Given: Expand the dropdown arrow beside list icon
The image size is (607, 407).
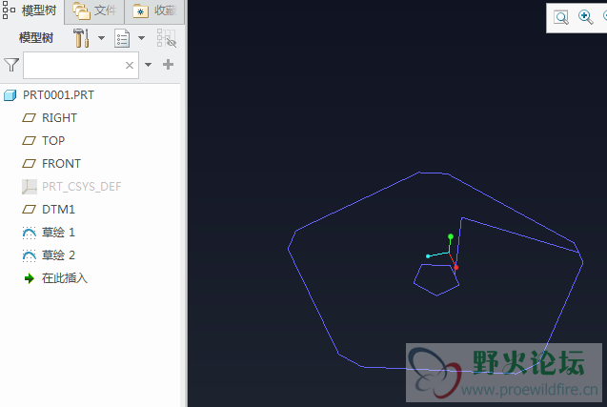Looking at the screenshot, I should coord(142,38).
